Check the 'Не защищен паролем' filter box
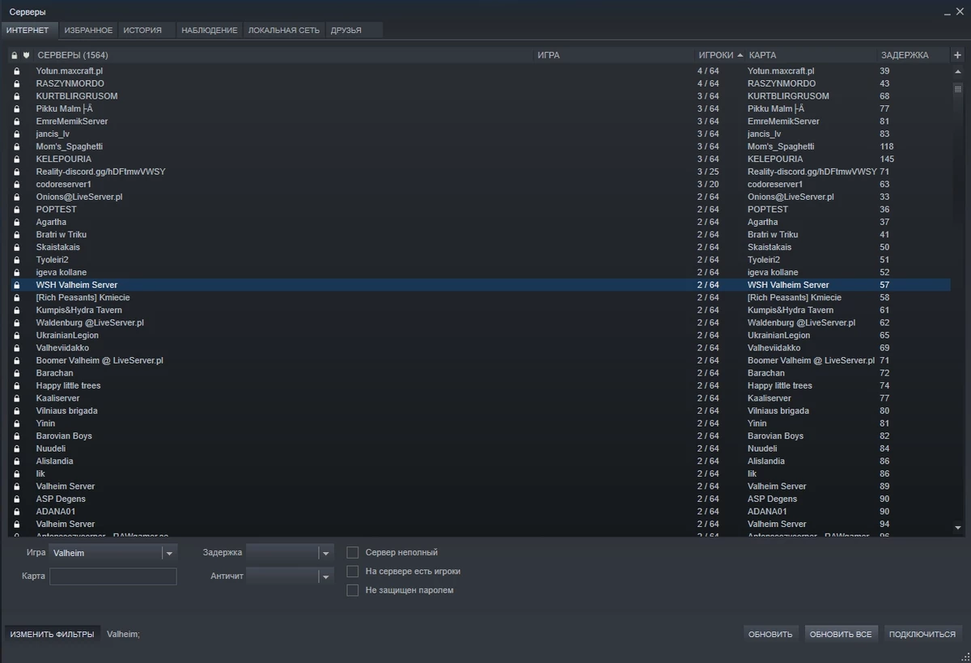Image resolution: width=971 pixels, height=663 pixels. [352, 590]
